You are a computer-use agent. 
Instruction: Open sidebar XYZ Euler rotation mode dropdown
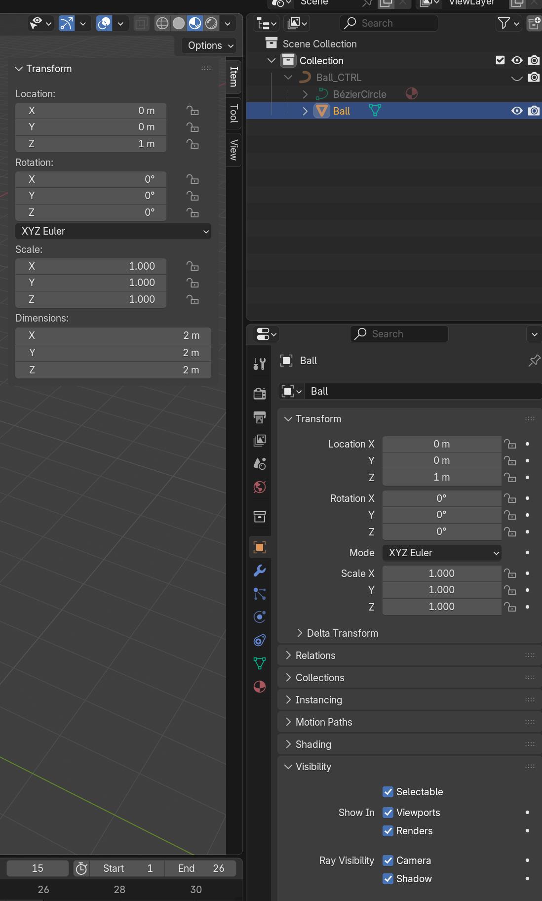pos(113,231)
